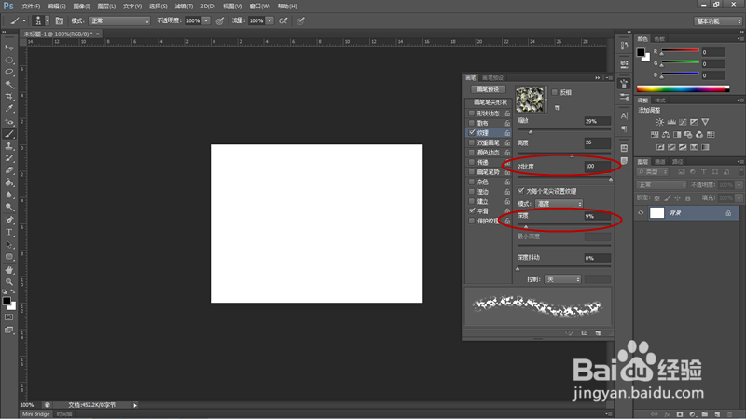Open the texture 模式 dropdown in brush panel

(x=559, y=204)
